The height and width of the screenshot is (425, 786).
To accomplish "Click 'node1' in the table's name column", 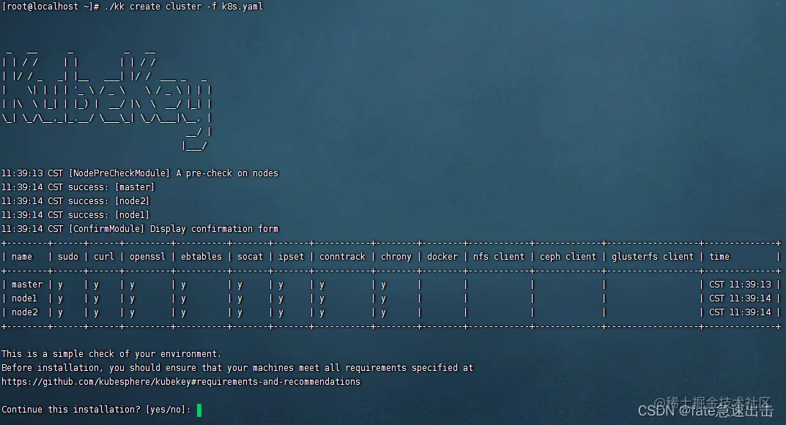I will 25,298.
